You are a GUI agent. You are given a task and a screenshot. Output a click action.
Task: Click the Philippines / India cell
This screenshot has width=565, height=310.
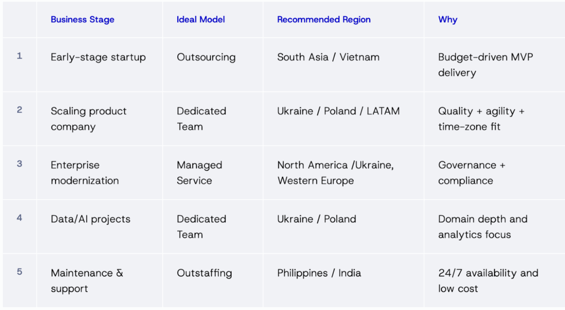coord(319,272)
